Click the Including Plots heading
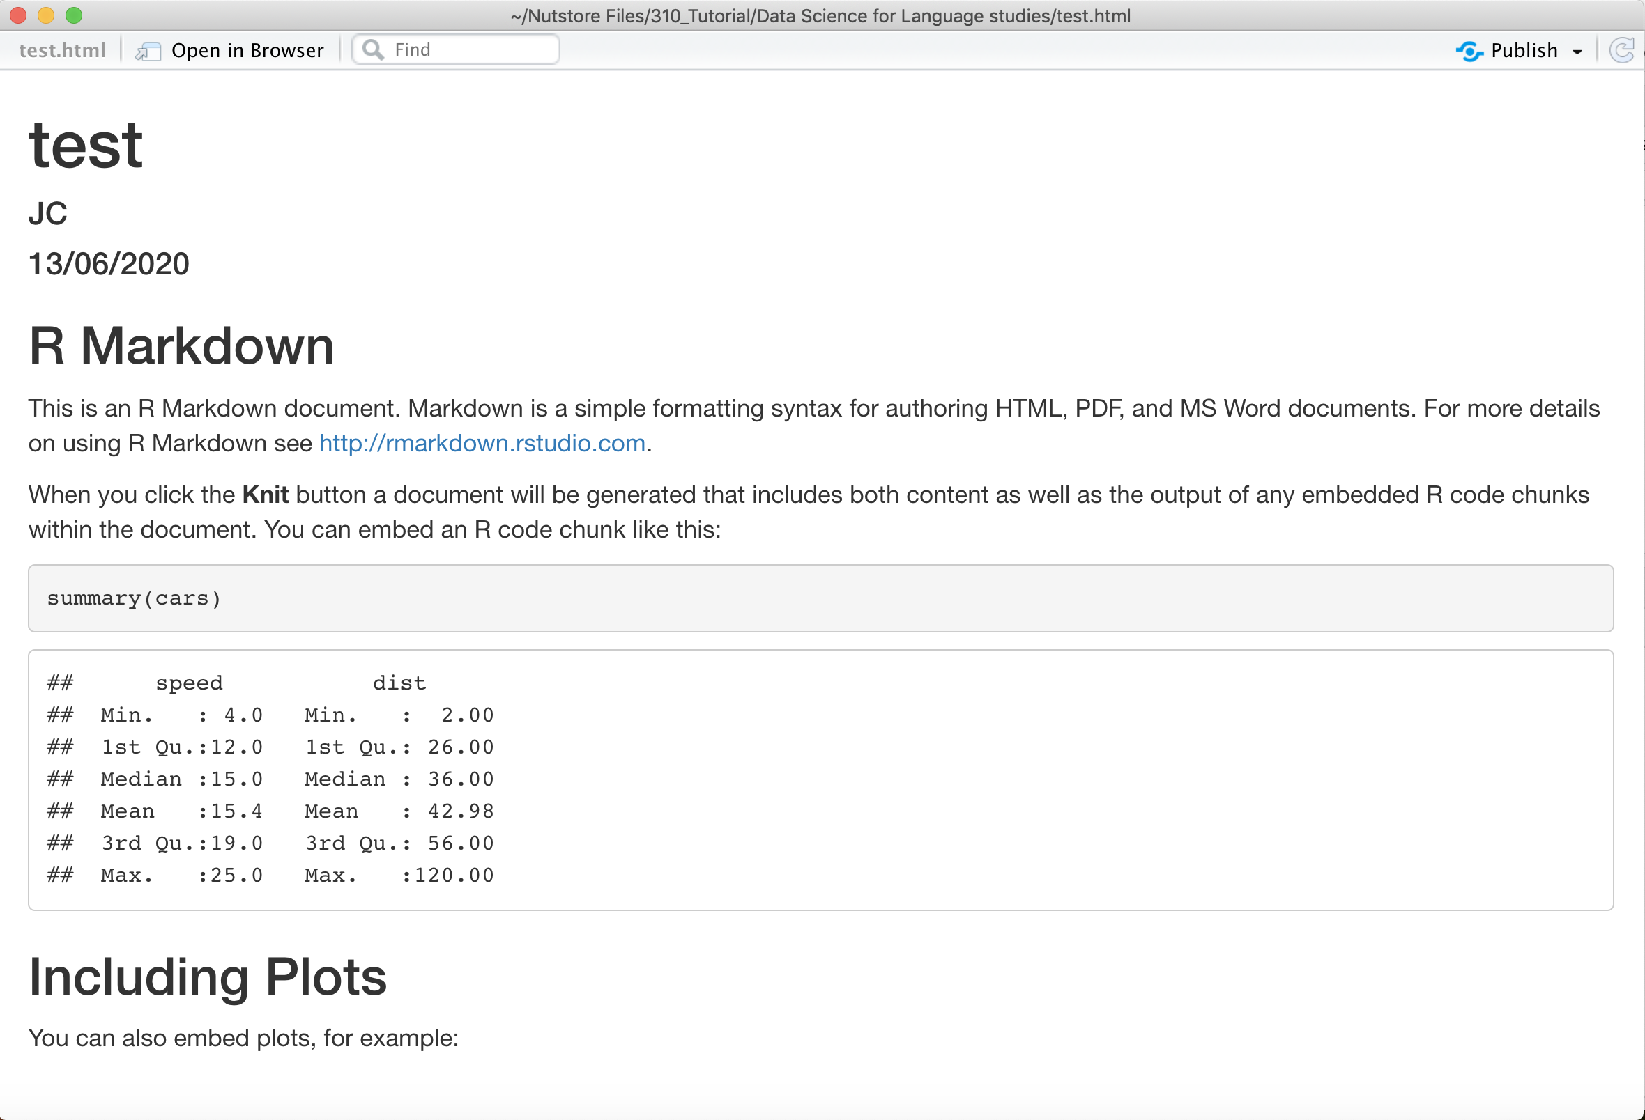The image size is (1645, 1120). pos(208,977)
